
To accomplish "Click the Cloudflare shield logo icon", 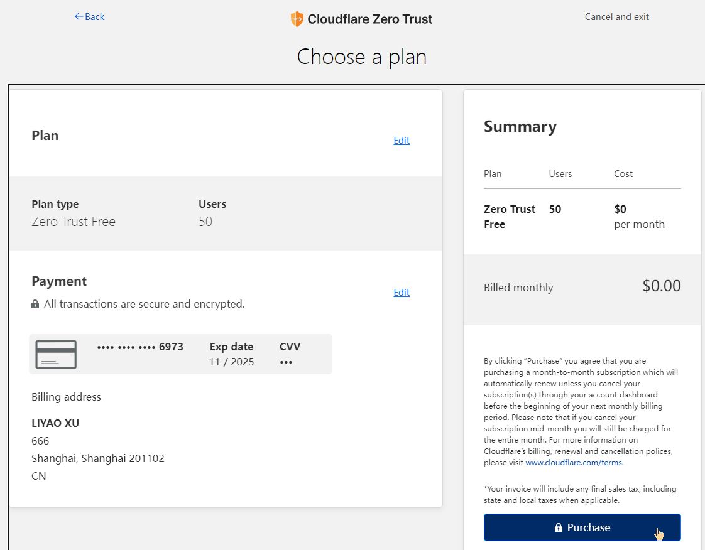I will click(x=297, y=19).
